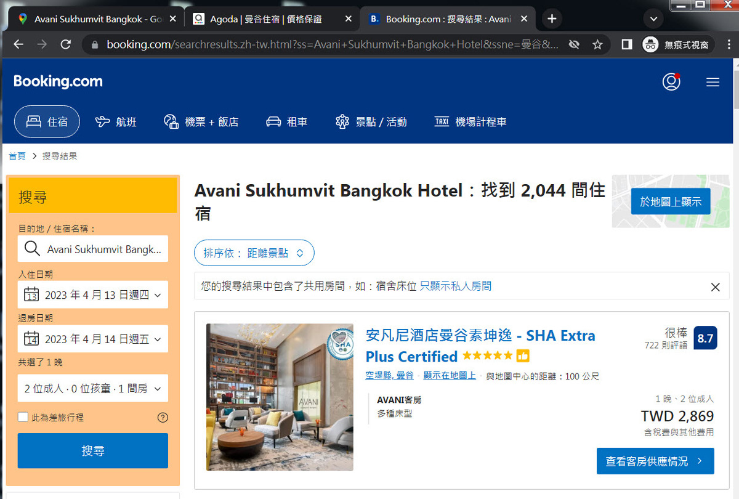Click the third-party cookies blocked eye icon

tap(574, 44)
